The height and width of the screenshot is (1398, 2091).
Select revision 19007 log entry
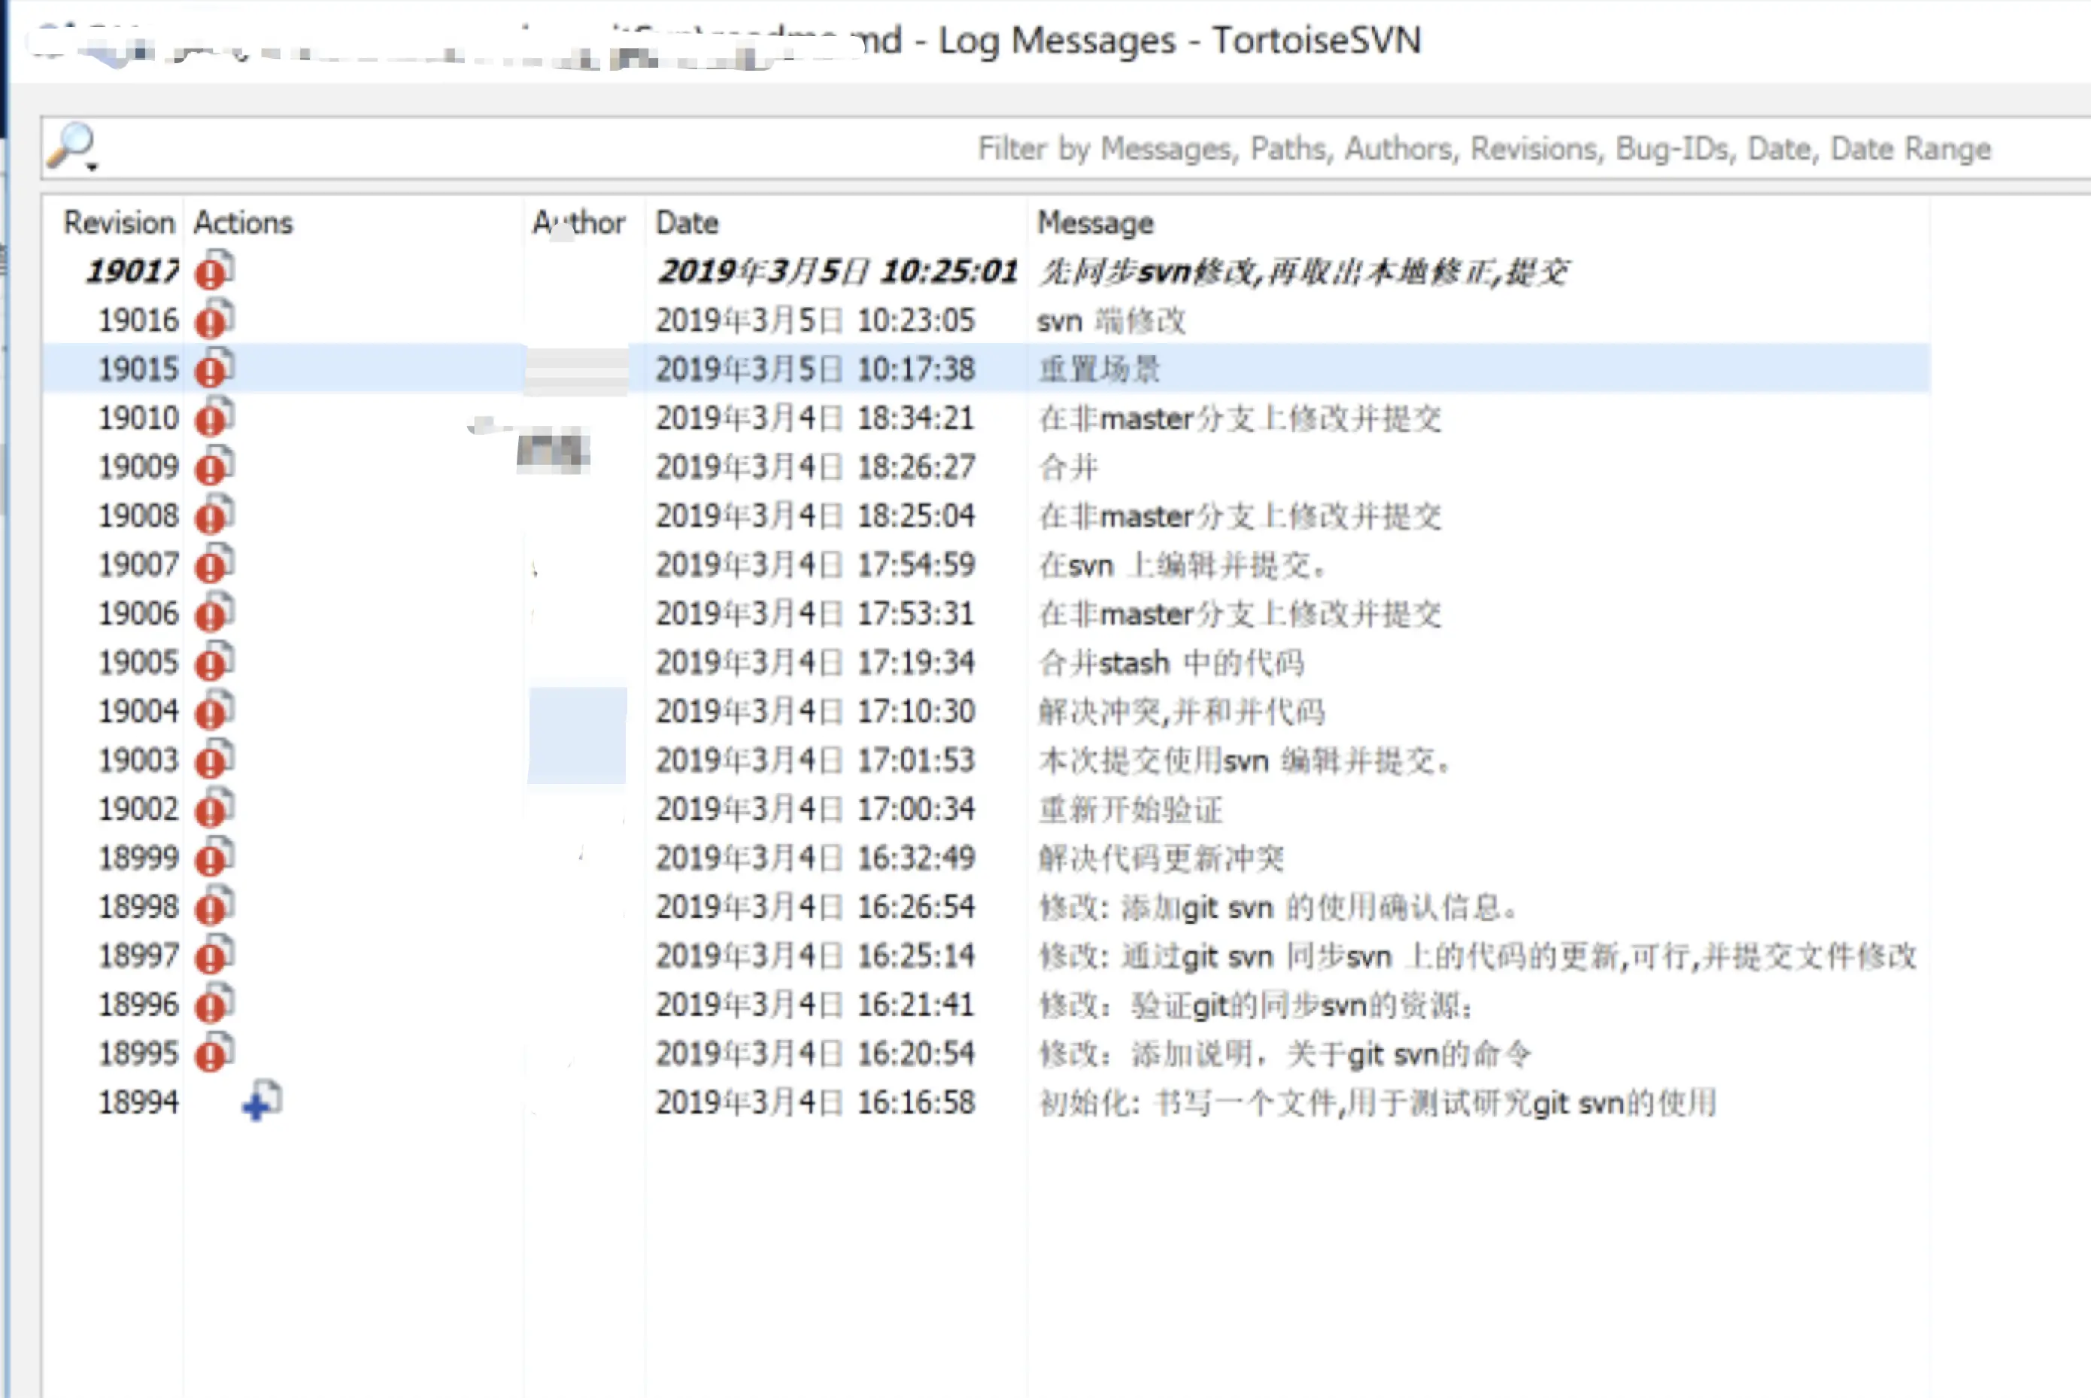tap(138, 564)
